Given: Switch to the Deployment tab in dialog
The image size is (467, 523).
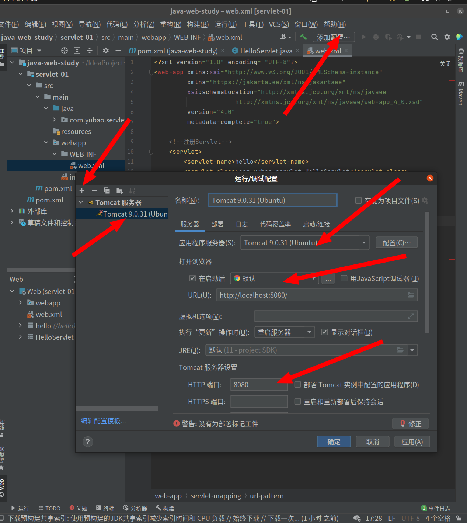Looking at the screenshot, I should click(217, 224).
